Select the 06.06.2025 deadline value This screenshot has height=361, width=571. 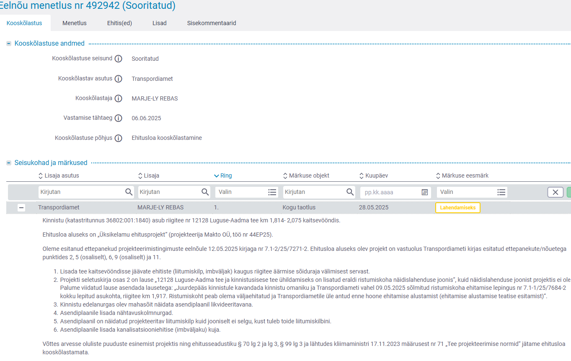[x=146, y=118]
